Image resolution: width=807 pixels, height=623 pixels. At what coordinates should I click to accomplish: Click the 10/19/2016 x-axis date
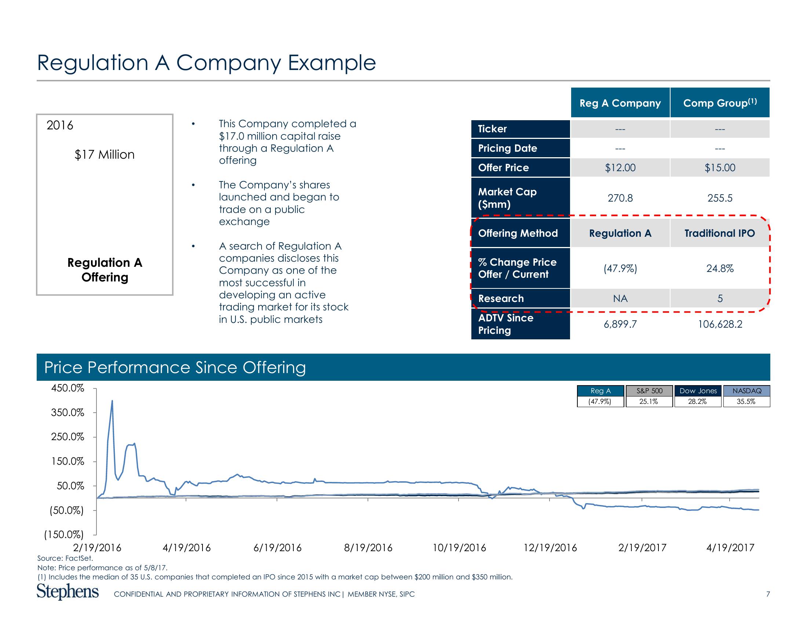(x=459, y=548)
